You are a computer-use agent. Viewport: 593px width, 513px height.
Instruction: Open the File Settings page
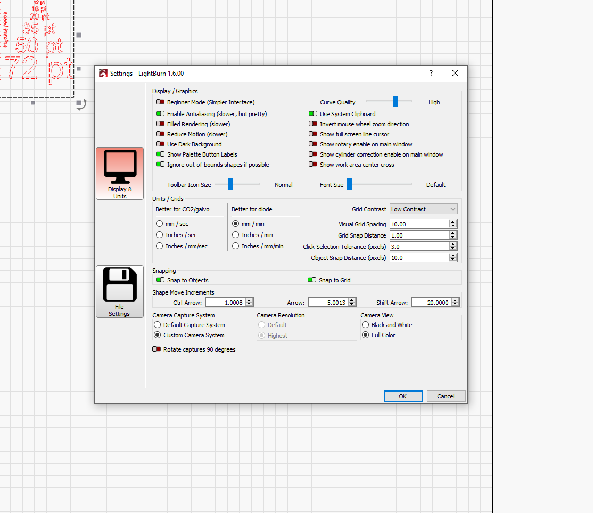click(120, 291)
